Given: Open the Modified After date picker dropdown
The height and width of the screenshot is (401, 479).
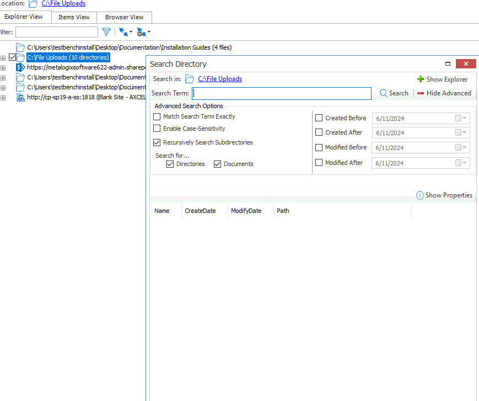Looking at the screenshot, I should pyautogui.click(x=461, y=163).
